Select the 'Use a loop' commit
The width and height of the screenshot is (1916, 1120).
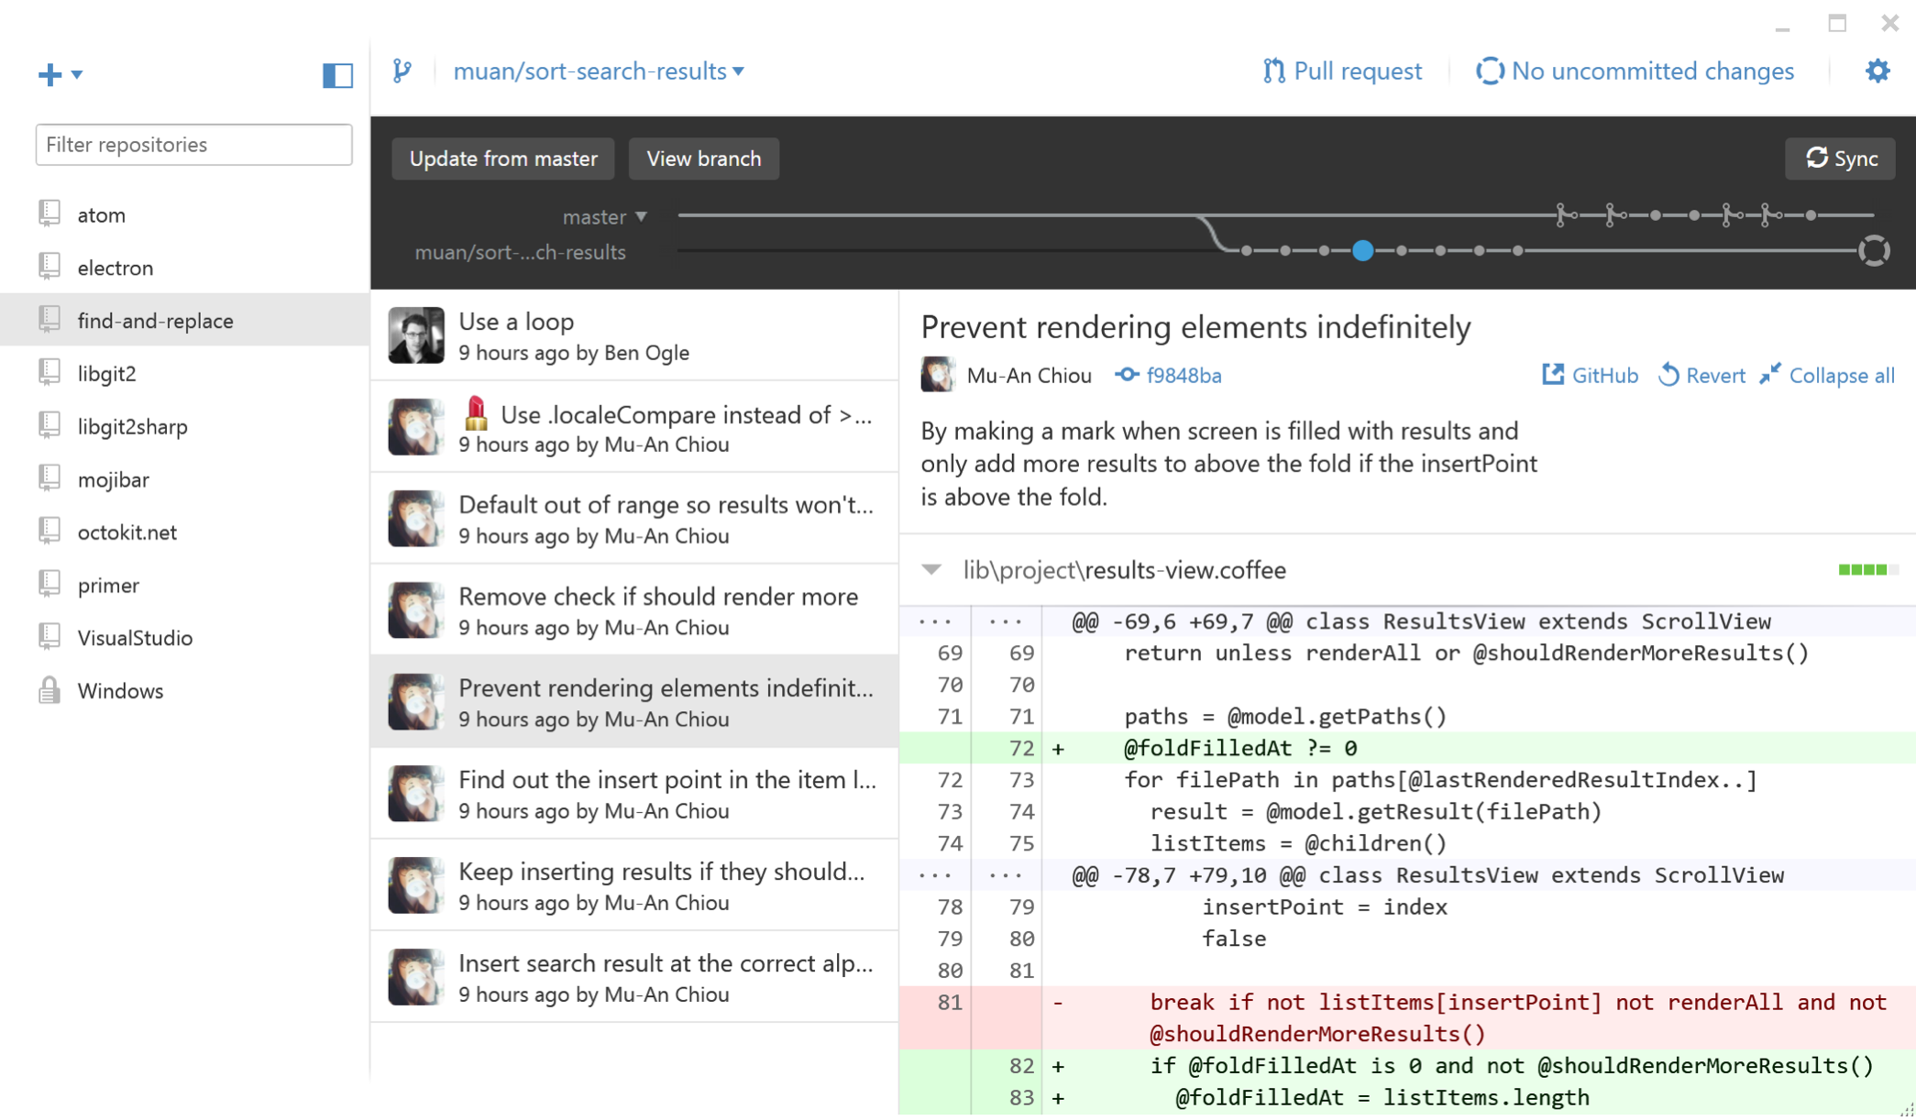coord(633,335)
